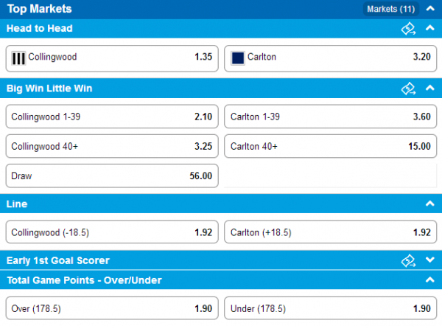This screenshot has height=326, width=442.
Task: Collapse the Top Markets section
Action: (430, 9)
